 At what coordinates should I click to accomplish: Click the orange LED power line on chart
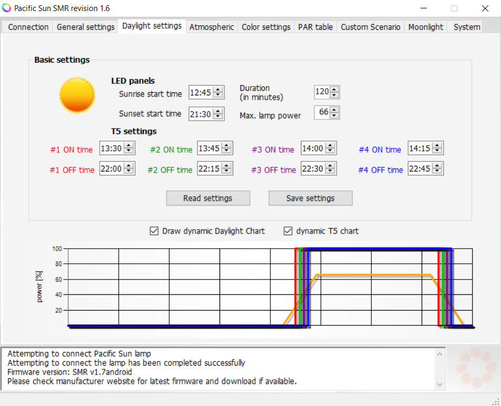[x=373, y=274]
